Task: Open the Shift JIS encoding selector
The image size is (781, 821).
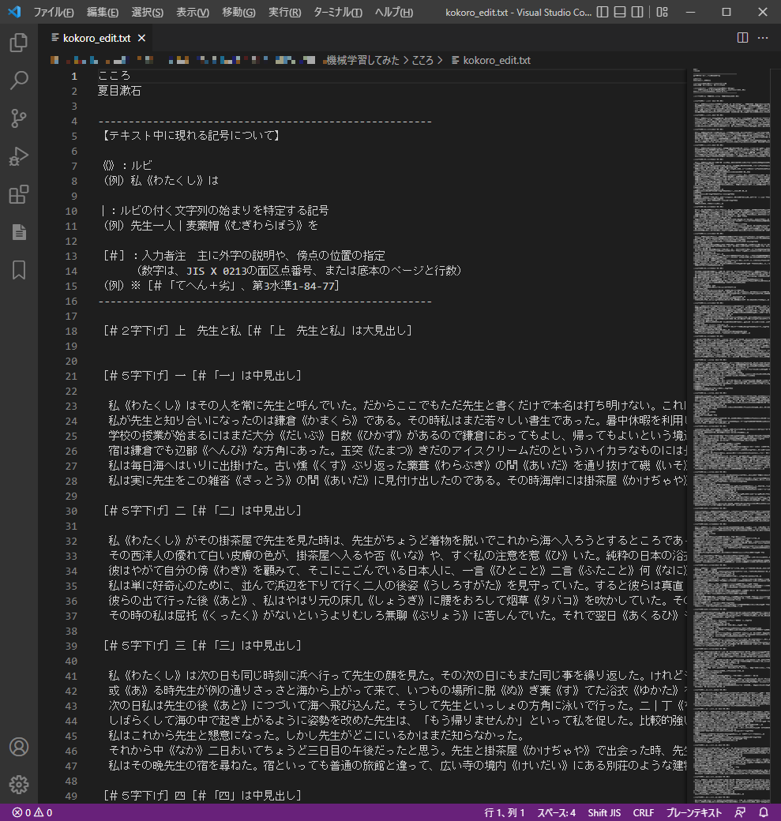Action: (x=604, y=812)
